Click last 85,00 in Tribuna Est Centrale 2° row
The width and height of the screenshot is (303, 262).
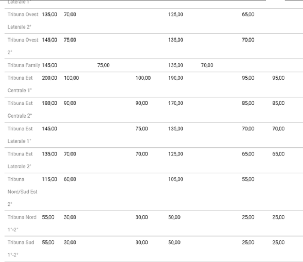coord(278,103)
